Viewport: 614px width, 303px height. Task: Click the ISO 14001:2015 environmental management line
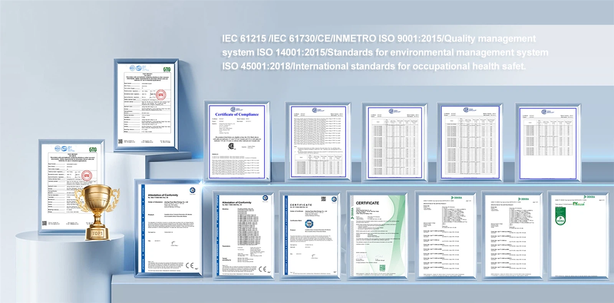pyautogui.click(x=385, y=52)
